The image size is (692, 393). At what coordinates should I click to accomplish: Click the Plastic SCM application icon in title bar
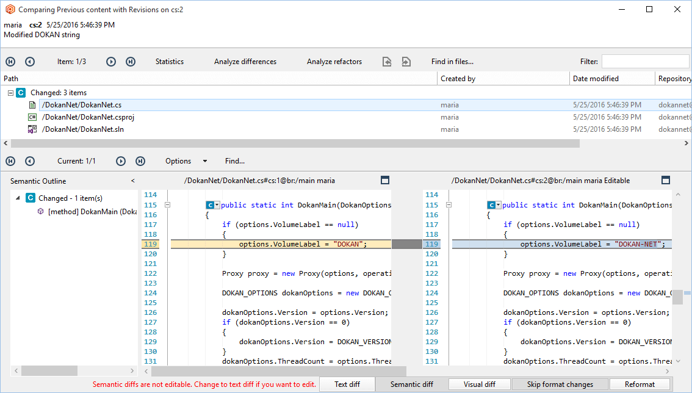[10, 9]
